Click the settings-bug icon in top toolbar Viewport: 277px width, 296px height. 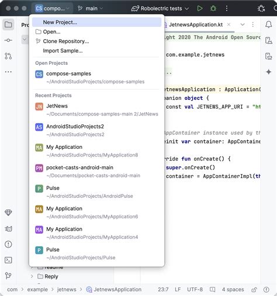click(261, 8)
